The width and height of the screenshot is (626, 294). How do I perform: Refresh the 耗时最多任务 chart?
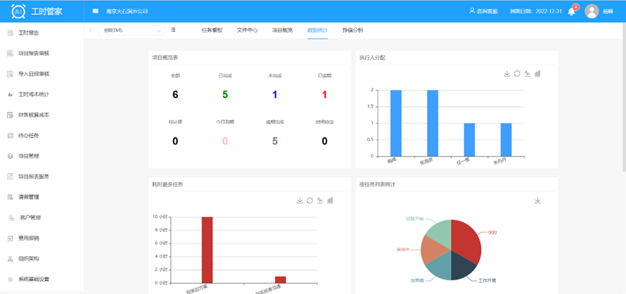click(310, 200)
